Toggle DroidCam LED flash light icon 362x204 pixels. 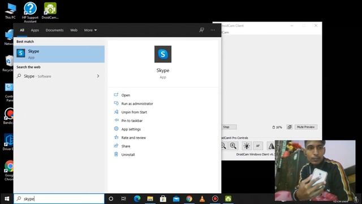pos(247,146)
